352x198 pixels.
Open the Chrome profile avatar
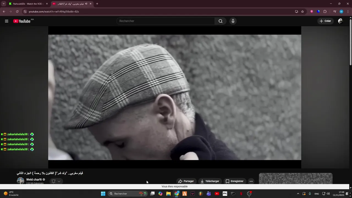[x=341, y=12]
